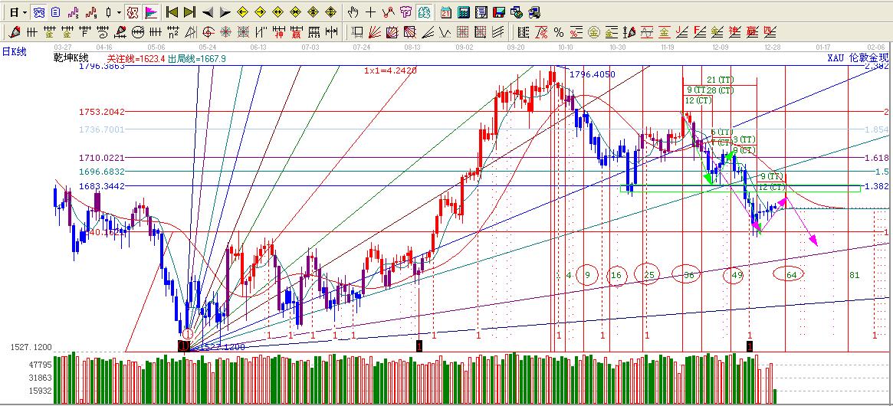Open the 日 period dropdown arrow

pos(25,12)
